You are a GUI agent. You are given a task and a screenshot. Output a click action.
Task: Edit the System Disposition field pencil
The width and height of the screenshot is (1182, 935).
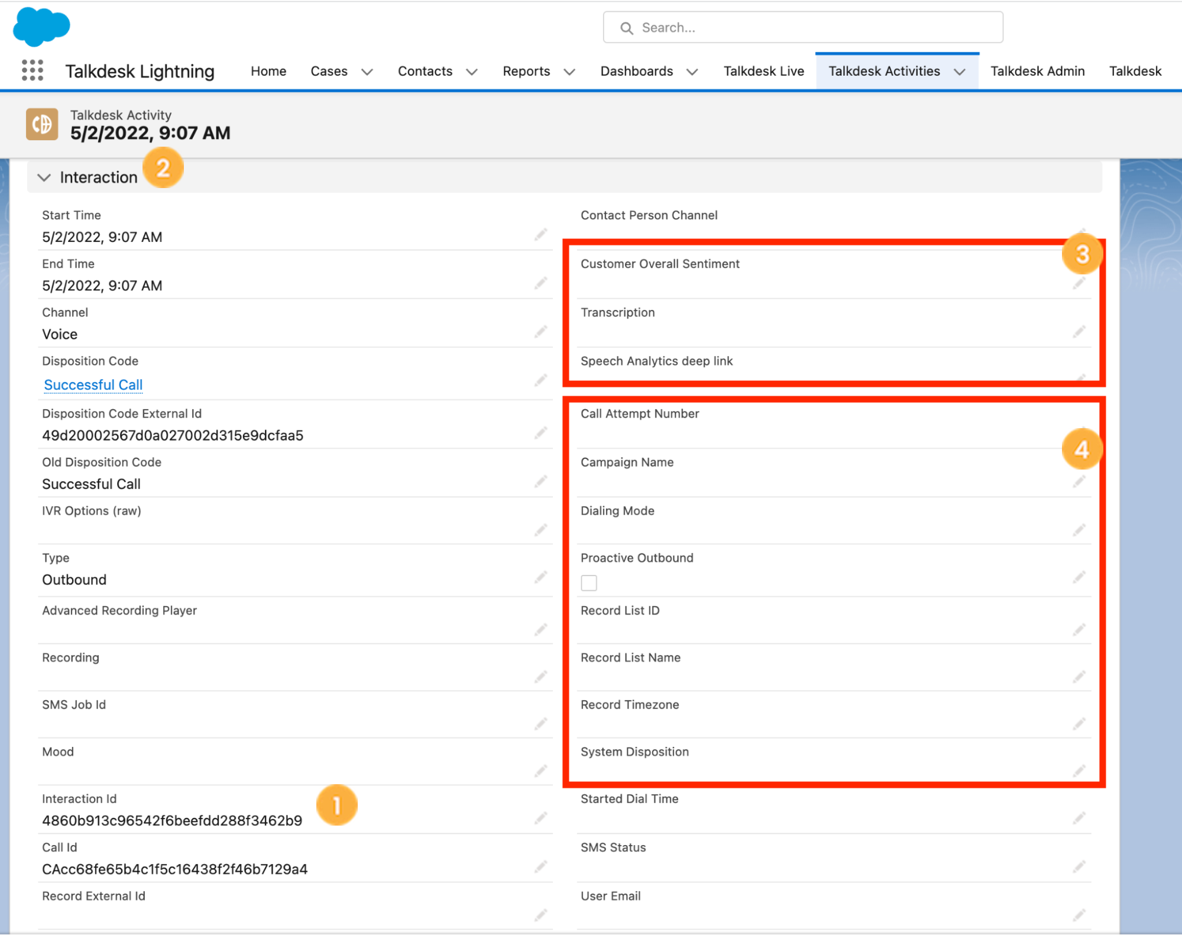1079,771
